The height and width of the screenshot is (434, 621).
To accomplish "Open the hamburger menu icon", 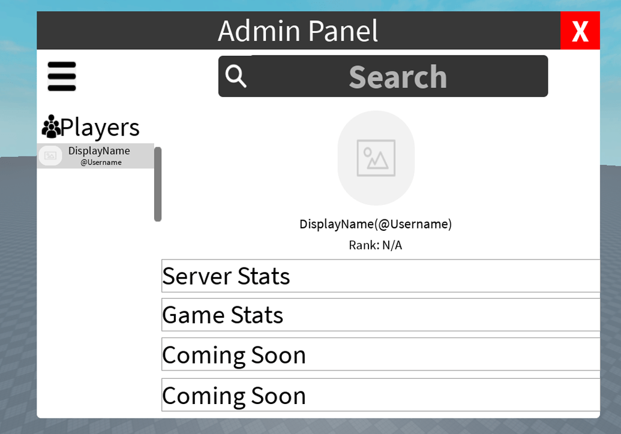I will [61, 76].
